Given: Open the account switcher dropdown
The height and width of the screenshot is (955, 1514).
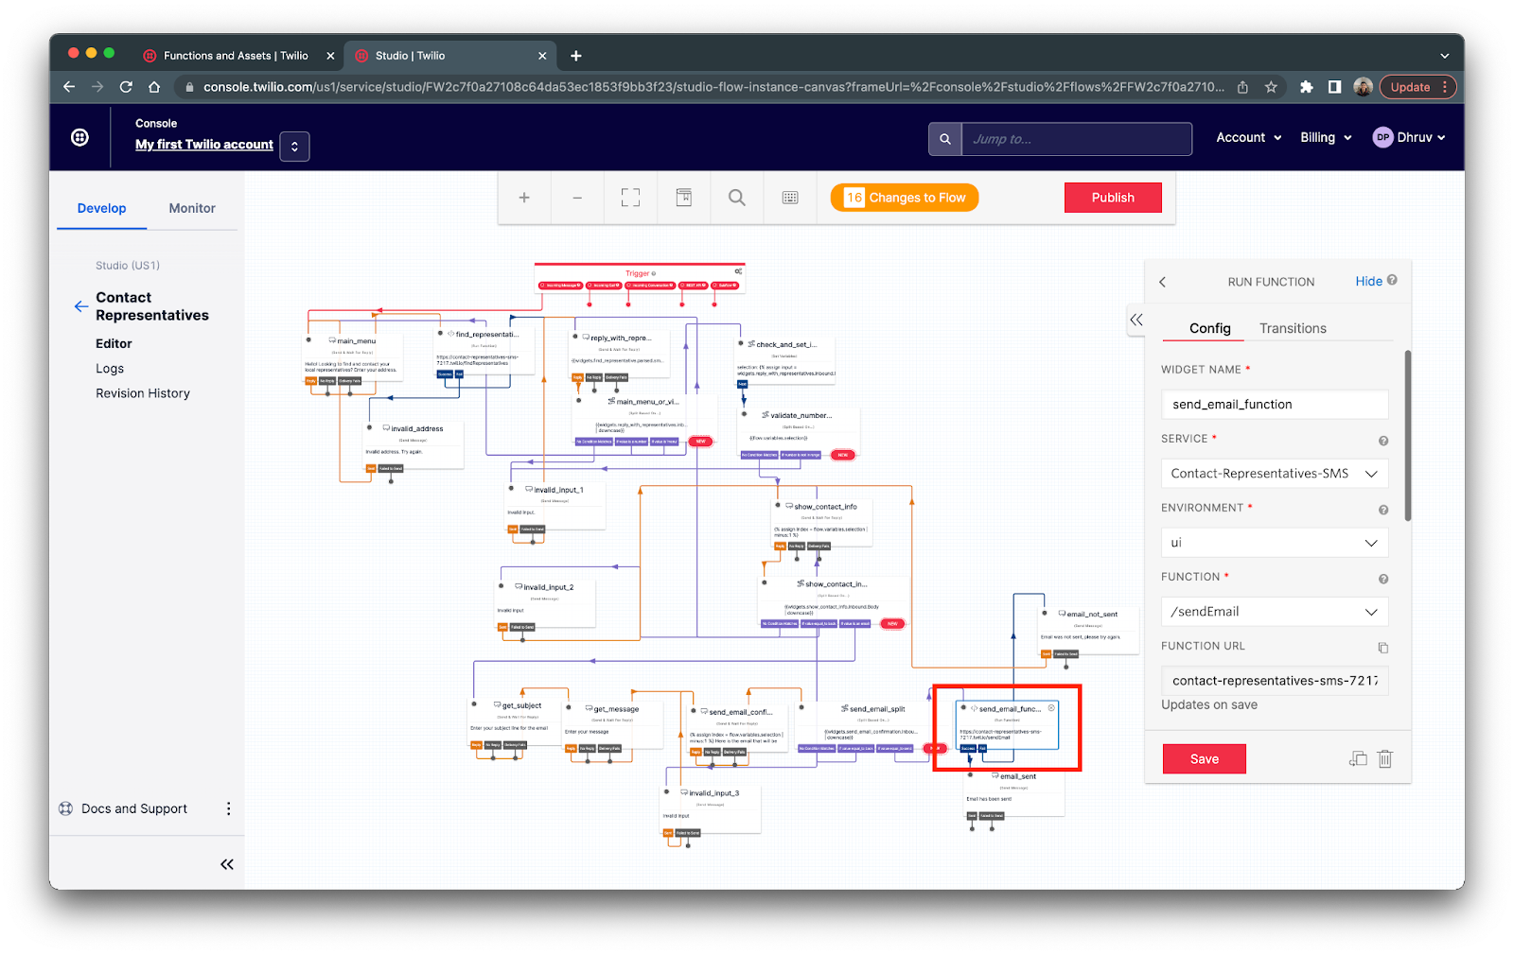Looking at the screenshot, I should (294, 146).
